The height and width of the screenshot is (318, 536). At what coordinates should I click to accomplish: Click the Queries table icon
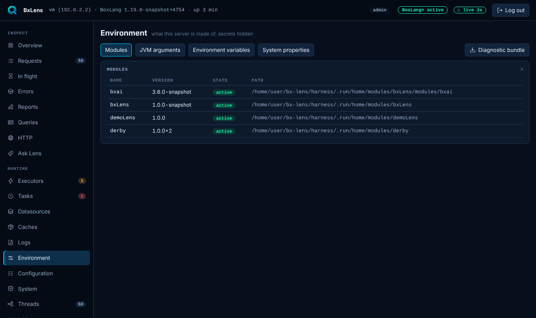[x=10, y=122]
